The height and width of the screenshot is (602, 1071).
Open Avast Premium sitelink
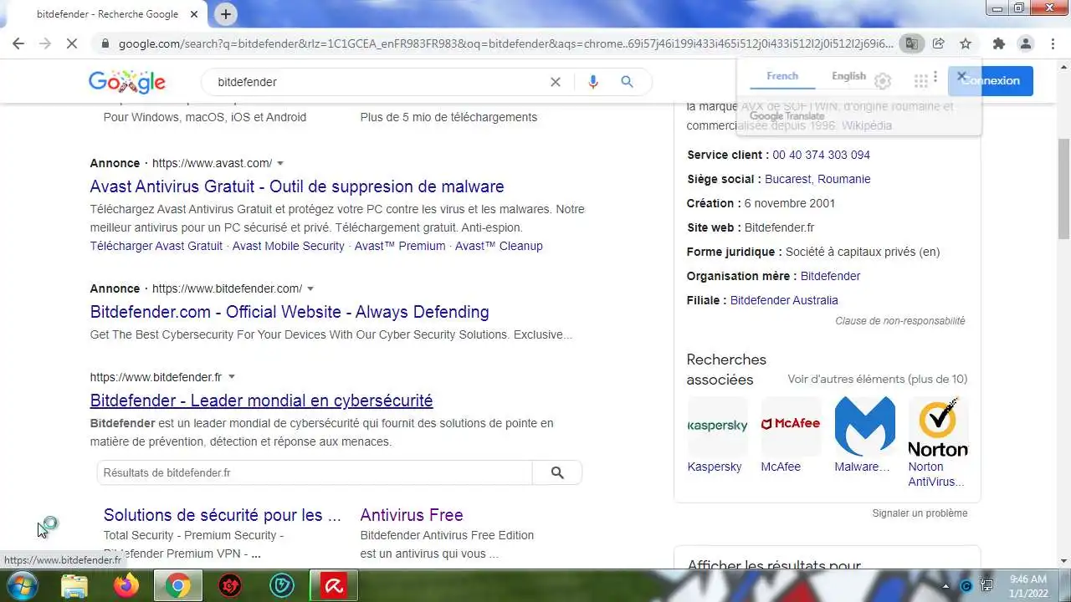tap(400, 246)
